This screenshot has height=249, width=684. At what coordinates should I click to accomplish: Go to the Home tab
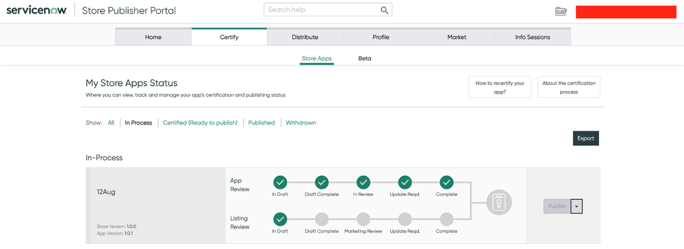[x=153, y=37]
